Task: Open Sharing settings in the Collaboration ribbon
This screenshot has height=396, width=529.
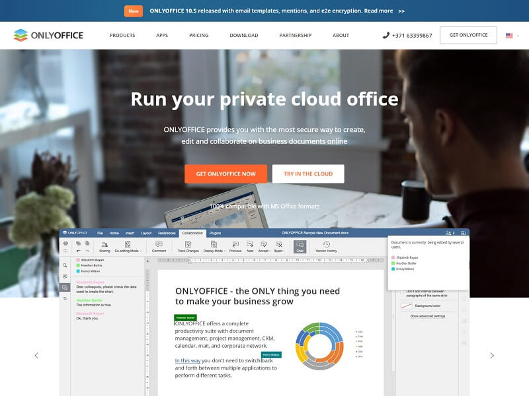Action: coord(104,247)
